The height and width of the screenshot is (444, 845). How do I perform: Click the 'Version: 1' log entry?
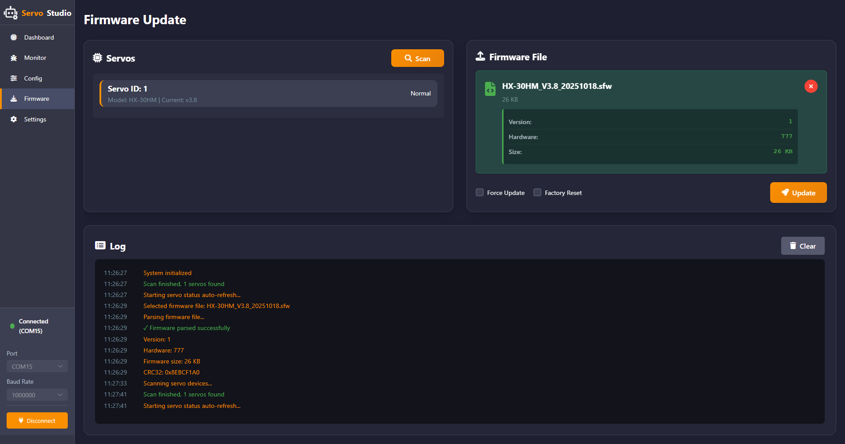157,339
